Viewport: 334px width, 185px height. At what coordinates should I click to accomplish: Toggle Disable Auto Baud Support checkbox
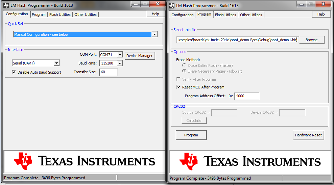pyautogui.click(x=14, y=72)
